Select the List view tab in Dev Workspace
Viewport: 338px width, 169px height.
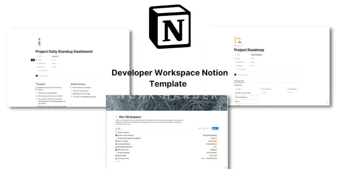point(118,128)
